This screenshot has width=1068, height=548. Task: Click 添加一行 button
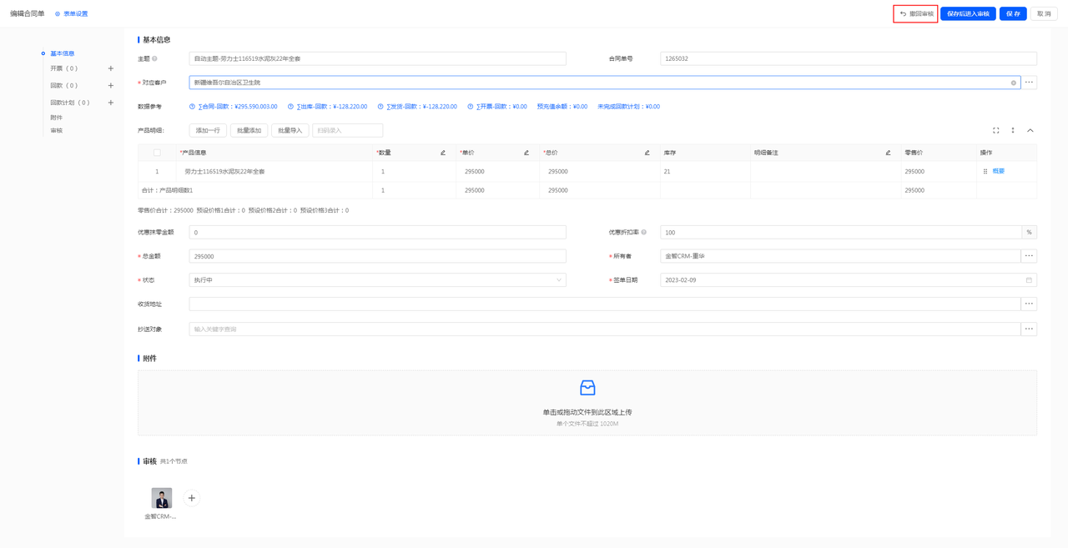click(x=208, y=130)
